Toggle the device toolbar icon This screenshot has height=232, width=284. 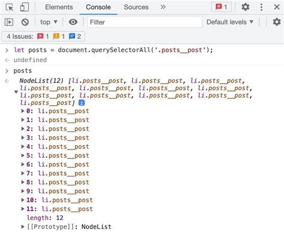(x=25, y=7)
